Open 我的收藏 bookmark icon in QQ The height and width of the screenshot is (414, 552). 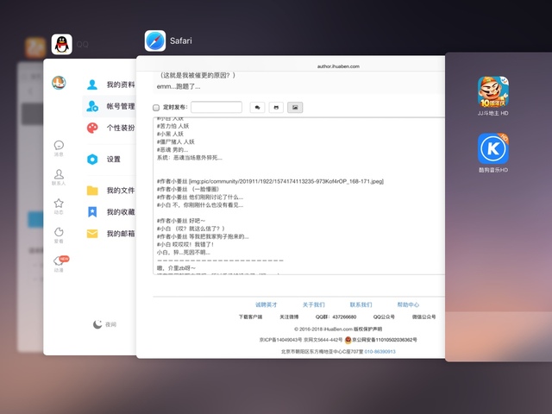[x=92, y=211]
